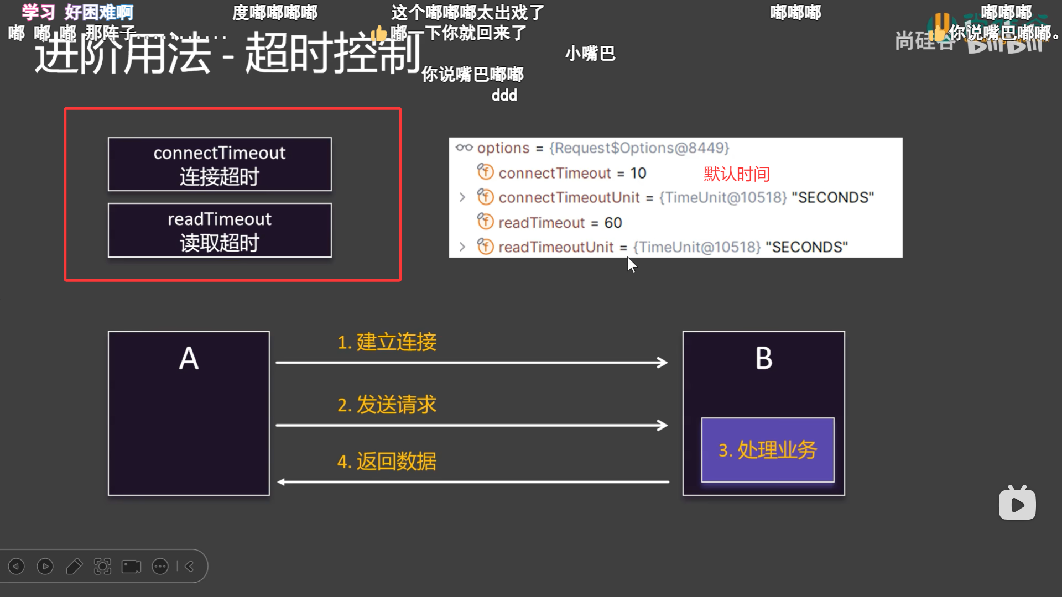
Task: Click the connectTimeout 连接超时 box
Action: [220, 164]
